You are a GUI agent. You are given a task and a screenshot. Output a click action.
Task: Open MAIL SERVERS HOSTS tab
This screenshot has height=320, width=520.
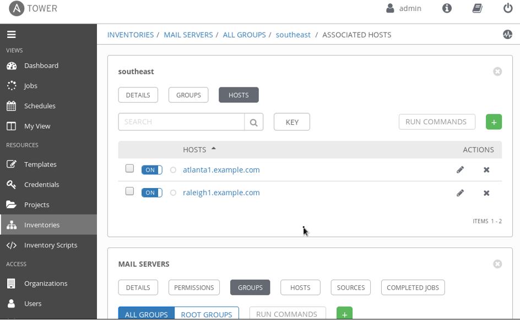pyautogui.click(x=300, y=288)
